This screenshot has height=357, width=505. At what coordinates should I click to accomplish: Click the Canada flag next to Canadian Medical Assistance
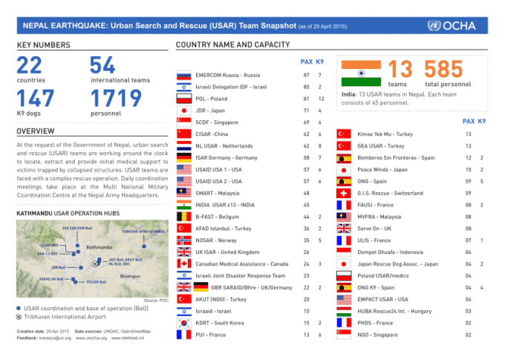(184, 264)
